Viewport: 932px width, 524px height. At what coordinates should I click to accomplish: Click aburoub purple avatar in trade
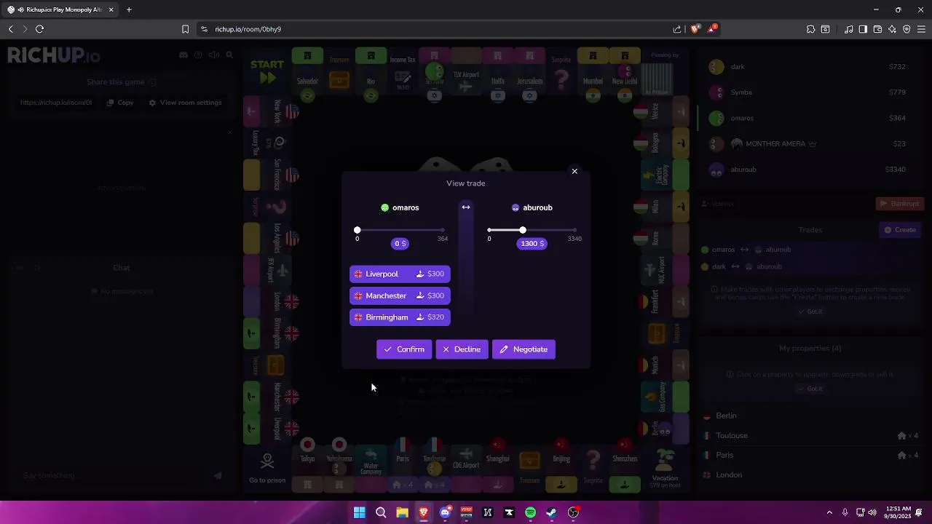tap(516, 207)
